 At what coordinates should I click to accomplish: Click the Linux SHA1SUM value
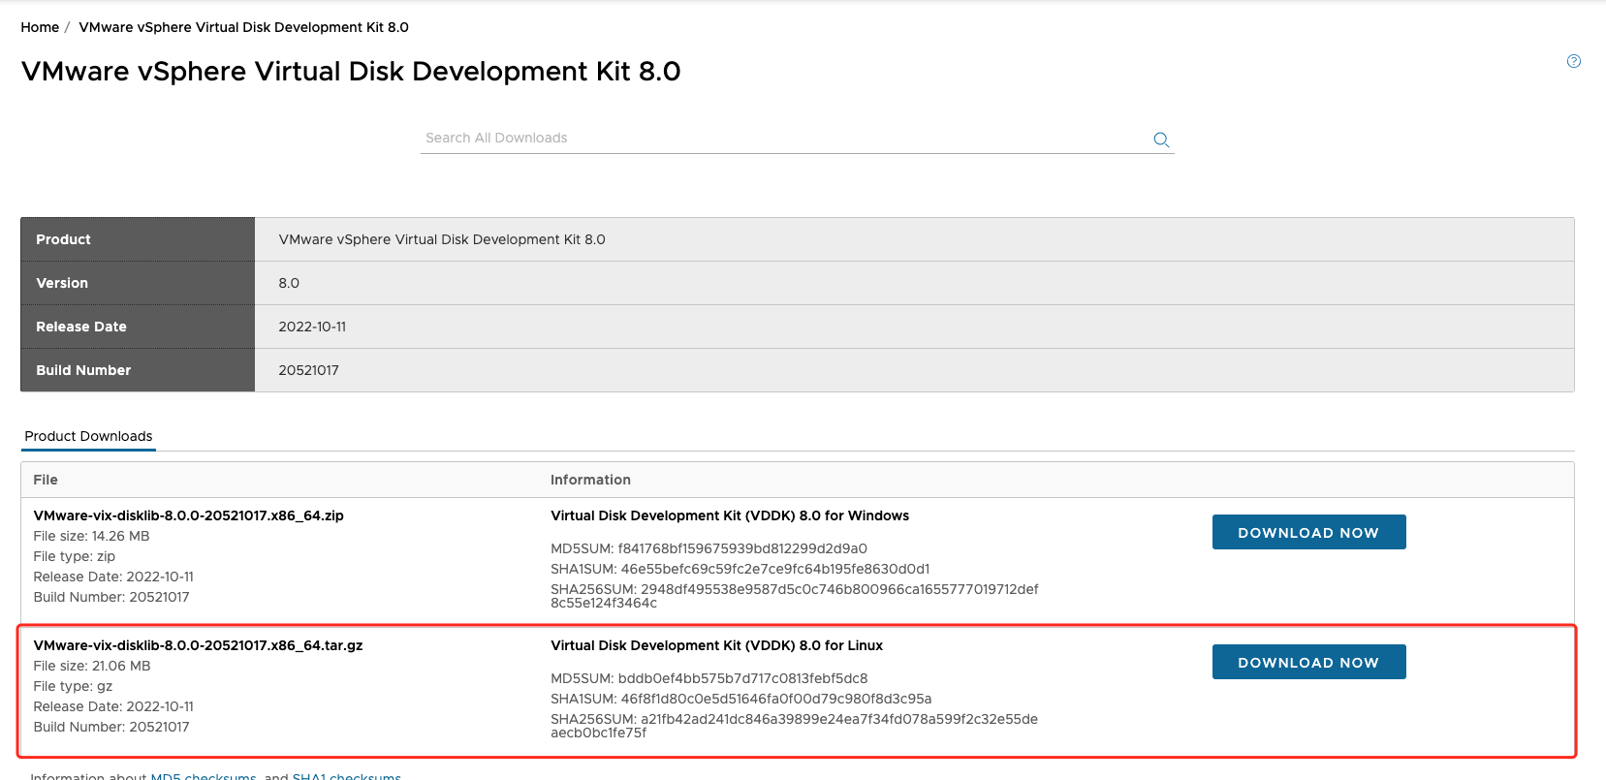776,699
